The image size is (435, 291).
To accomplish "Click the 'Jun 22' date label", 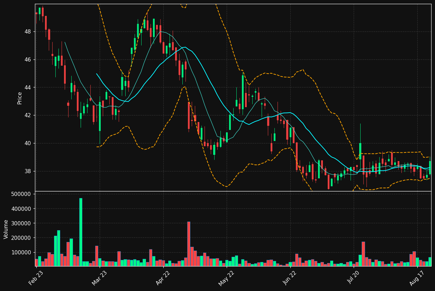I will point(290,278).
